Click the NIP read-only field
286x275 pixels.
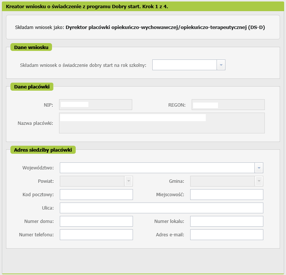coord(95,104)
